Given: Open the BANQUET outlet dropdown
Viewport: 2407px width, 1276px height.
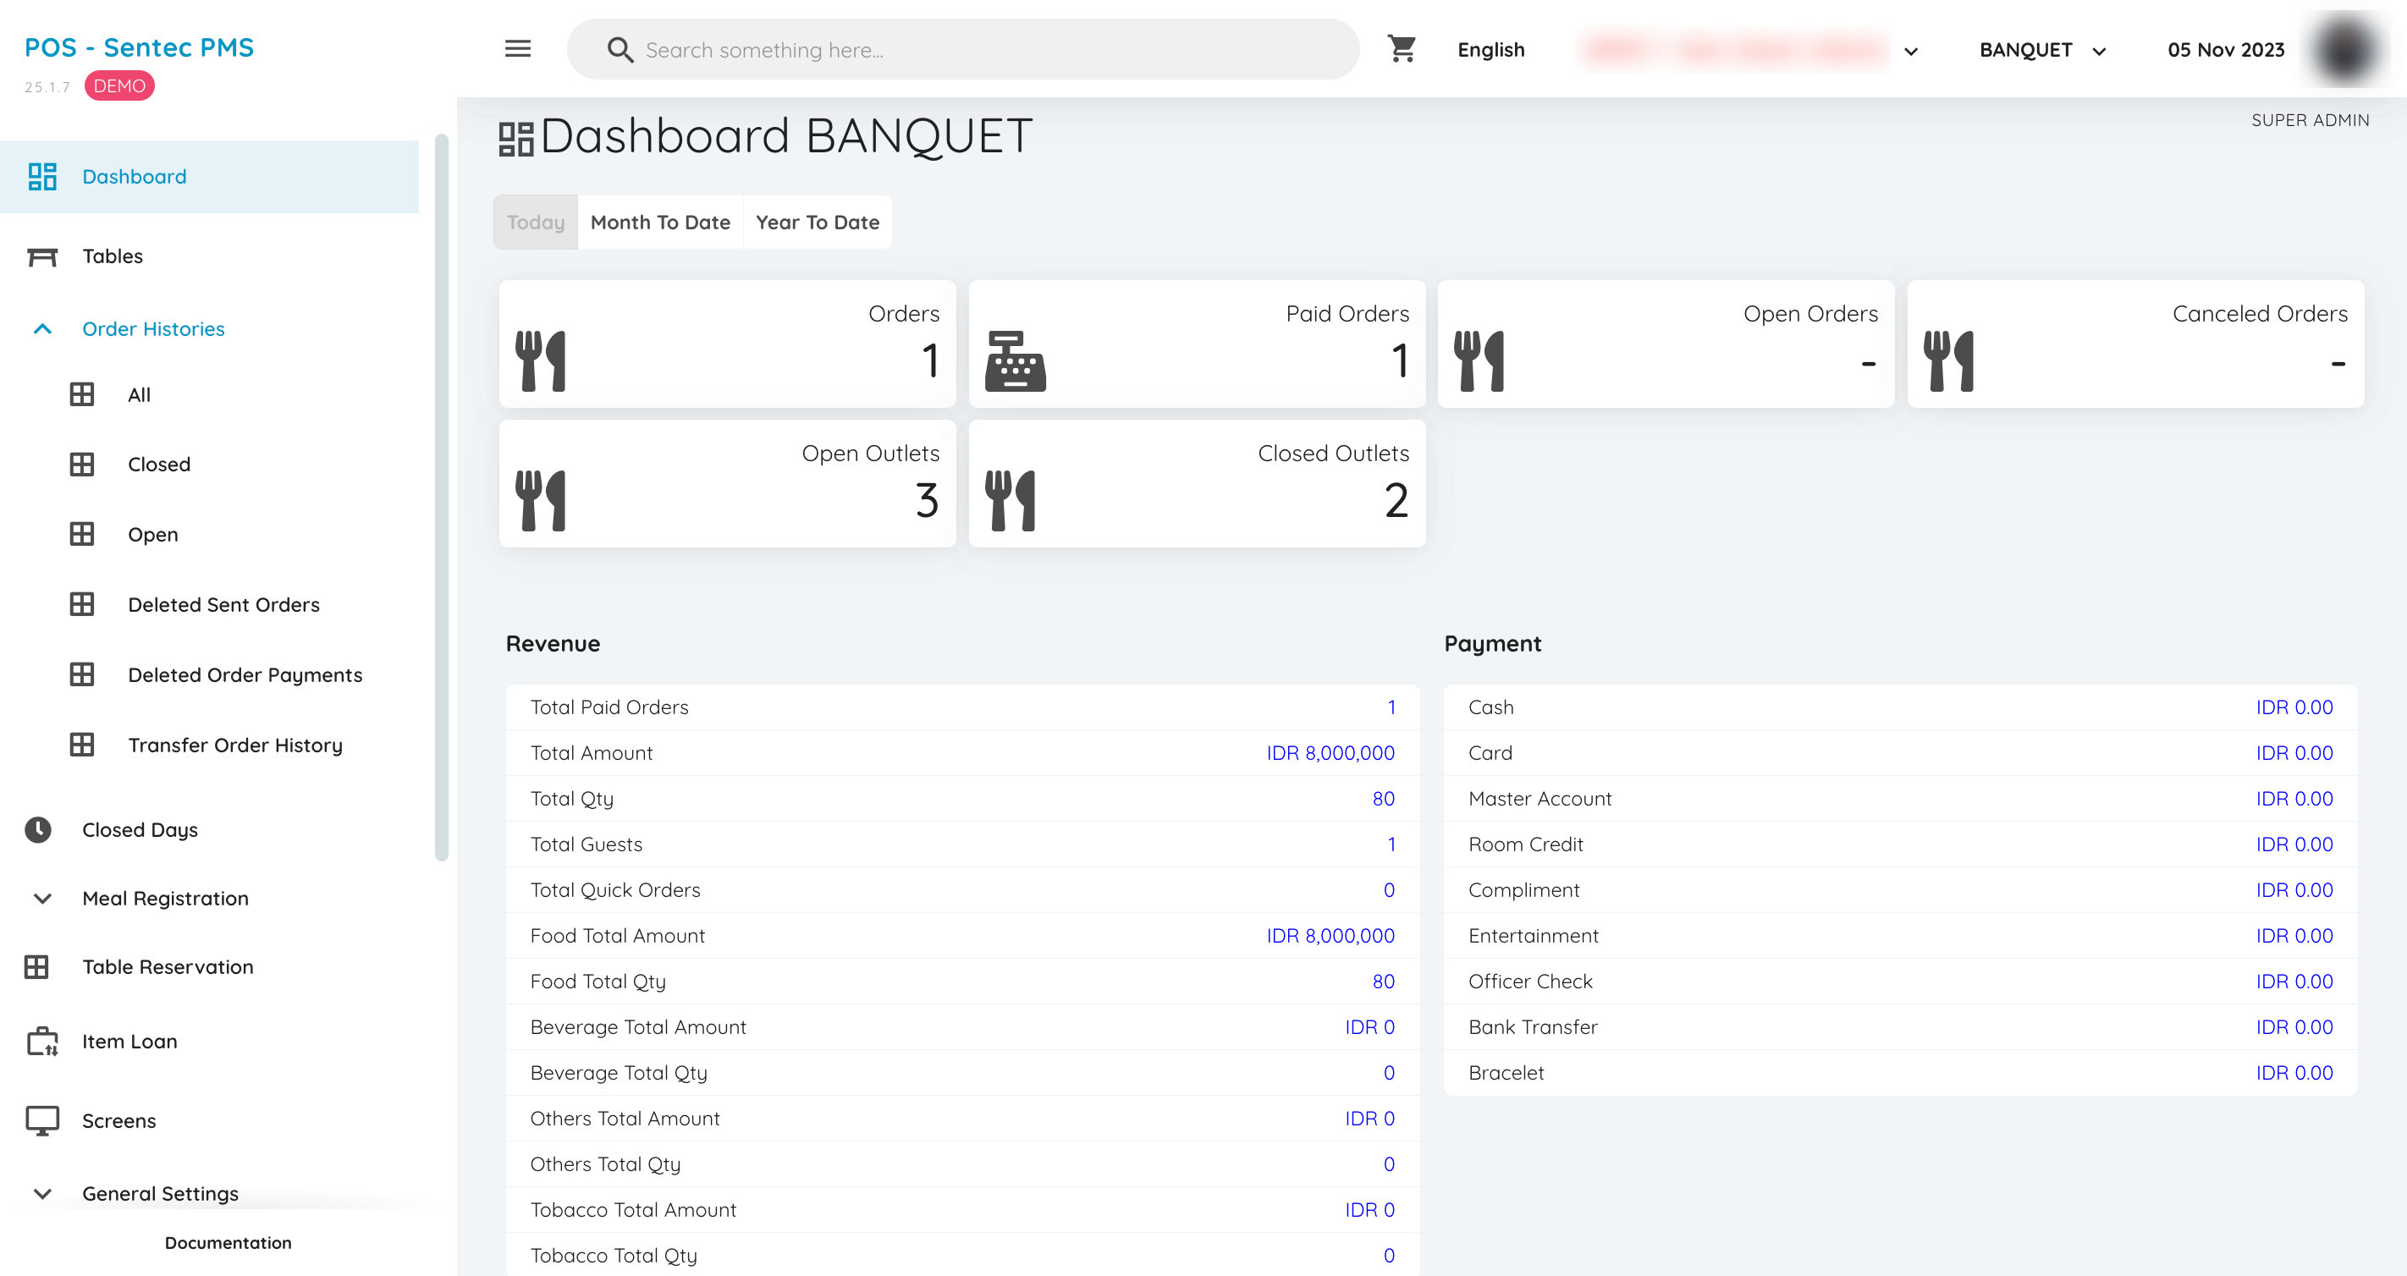Looking at the screenshot, I should click(x=2042, y=51).
